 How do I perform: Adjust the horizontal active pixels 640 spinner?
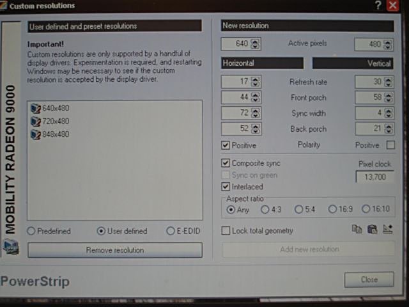[x=256, y=44]
